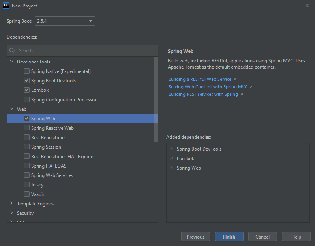Image resolution: width=315 pixels, height=246 pixels.
Task: Remove Spring Web from added dependencies
Action: [171, 168]
